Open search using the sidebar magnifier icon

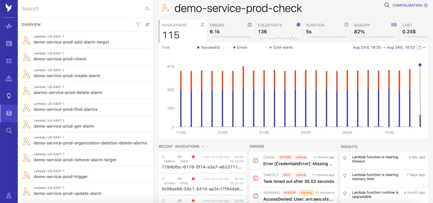[8, 130]
